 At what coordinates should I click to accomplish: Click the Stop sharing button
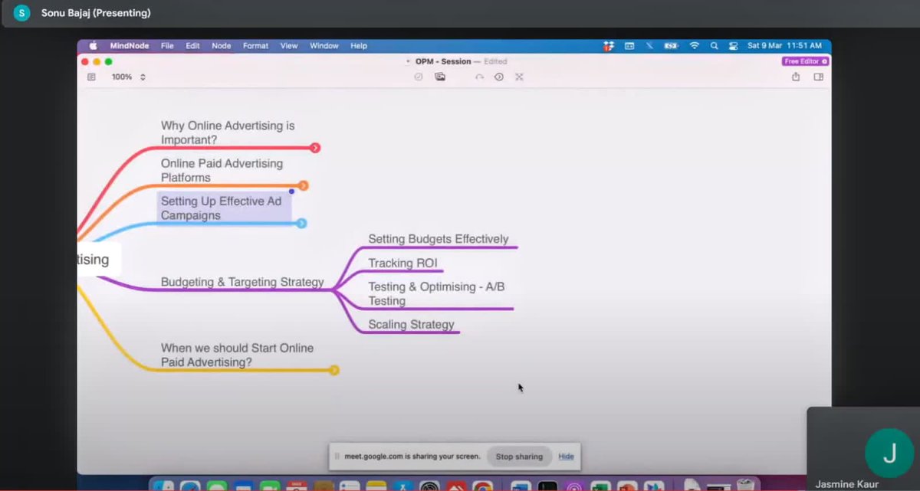click(519, 457)
